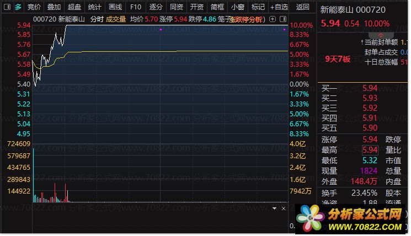Click the 最低 value 5.32
Viewport: 411px width, 236px height.
tap(370, 160)
